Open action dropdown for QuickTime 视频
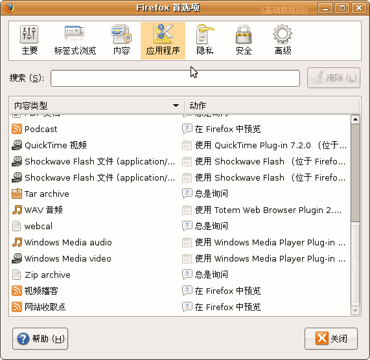Viewport: 370px width, 360px height. 265,145
